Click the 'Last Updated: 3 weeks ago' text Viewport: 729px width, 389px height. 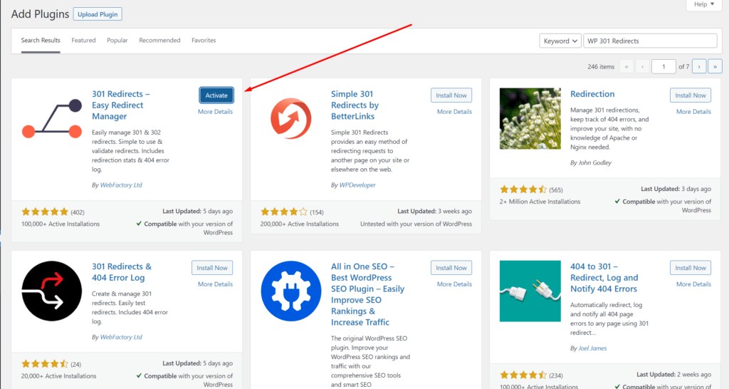[435, 212]
